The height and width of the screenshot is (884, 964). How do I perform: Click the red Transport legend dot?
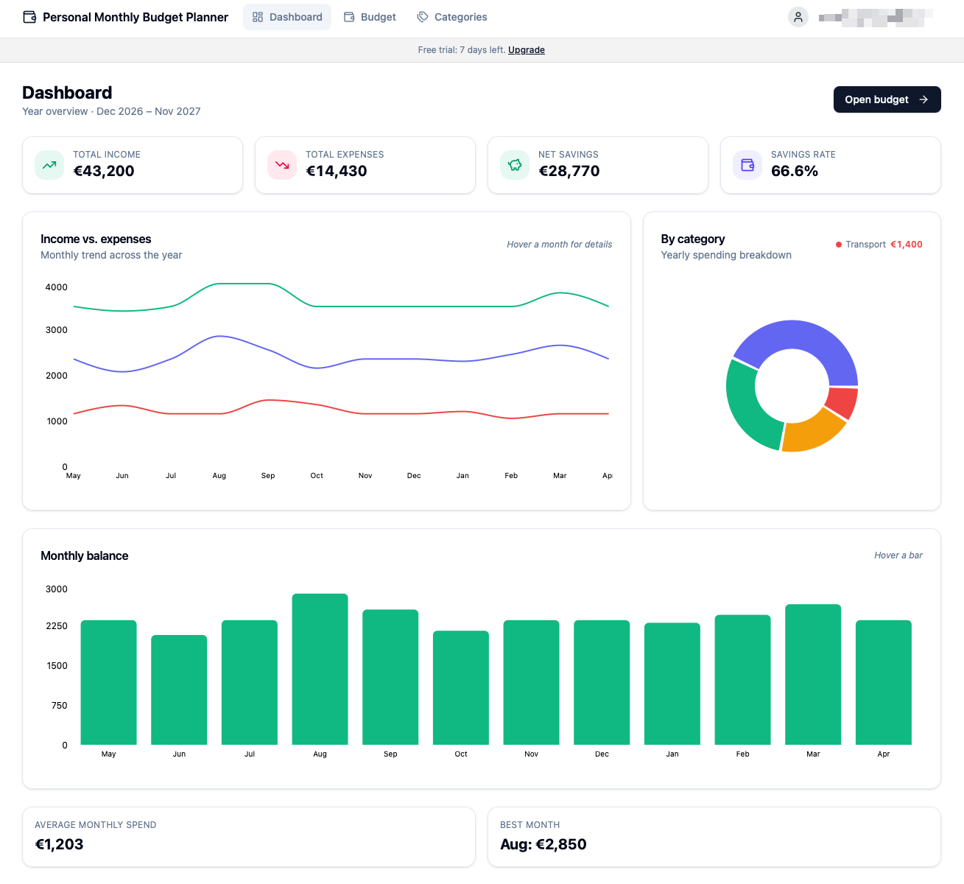(x=839, y=245)
